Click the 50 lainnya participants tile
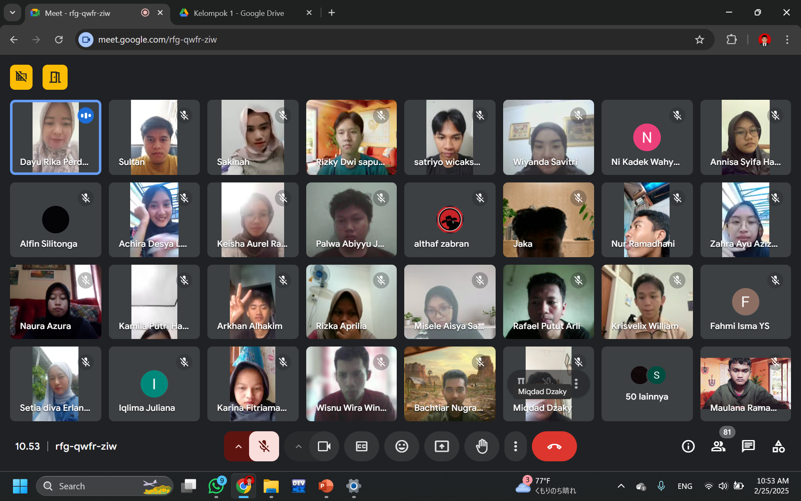The height and width of the screenshot is (501, 801). coord(647,384)
